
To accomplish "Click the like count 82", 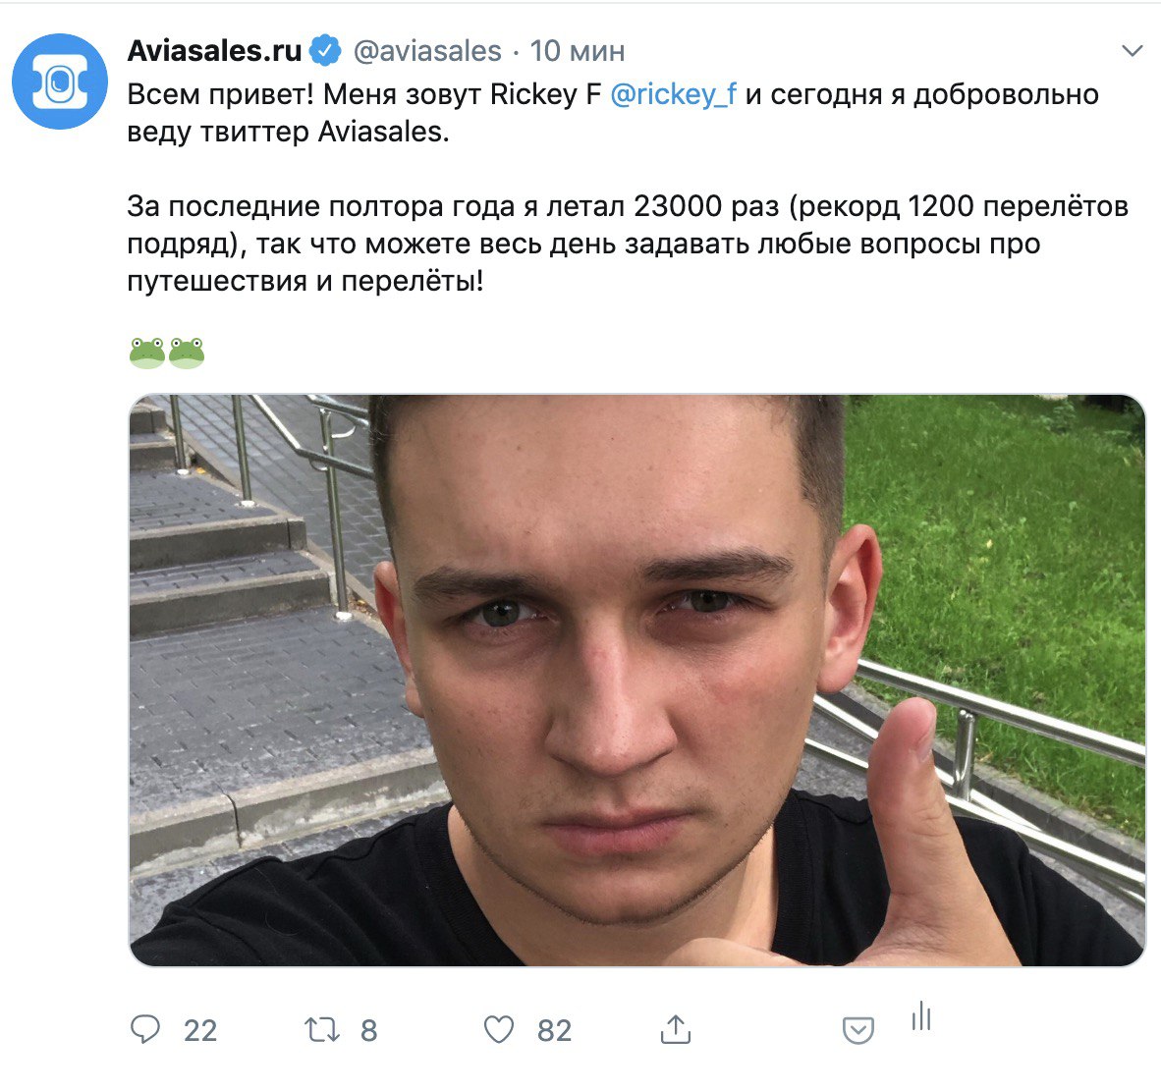I will tap(555, 1030).
